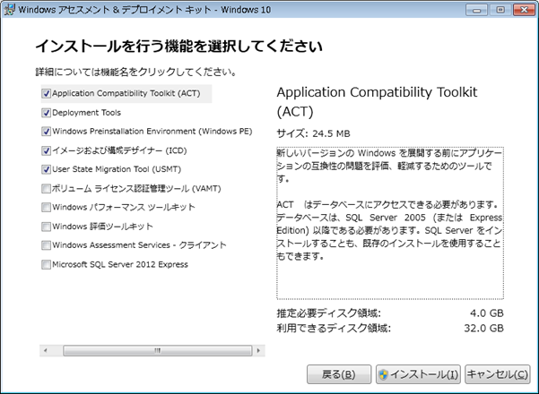Maximize the installer window
The image size is (539, 394).
(500, 10)
